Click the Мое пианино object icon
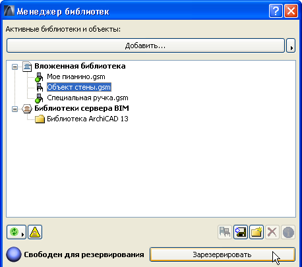 (x=39, y=77)
